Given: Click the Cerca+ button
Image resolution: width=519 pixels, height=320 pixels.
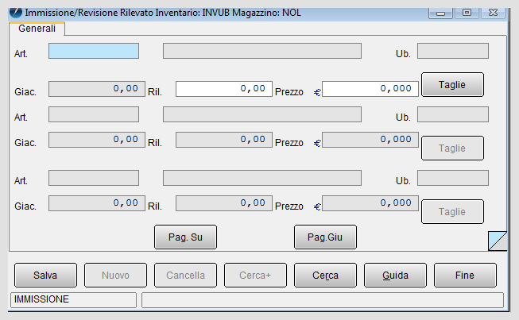Looking at the screenshot, I should coord(256,275).
